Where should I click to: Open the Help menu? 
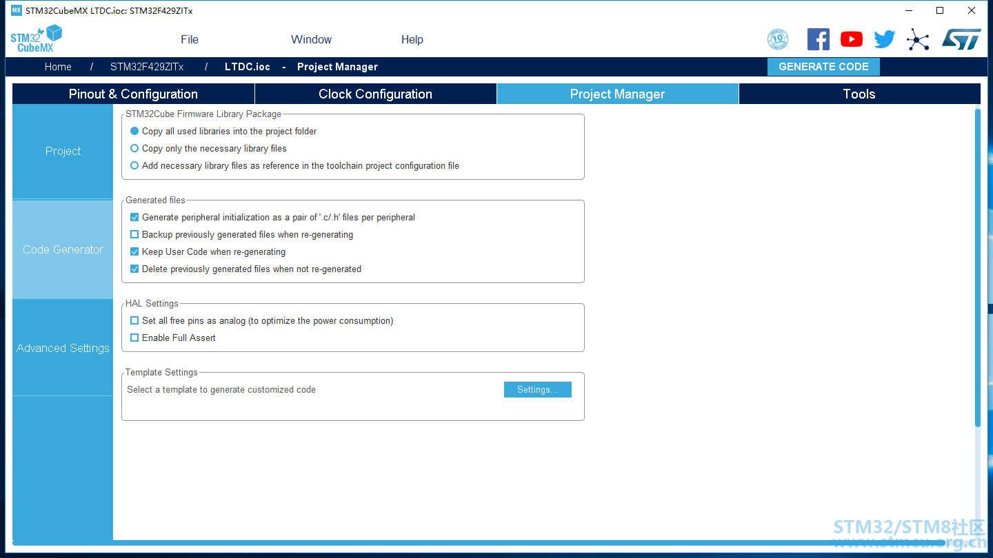click(412, 39)
